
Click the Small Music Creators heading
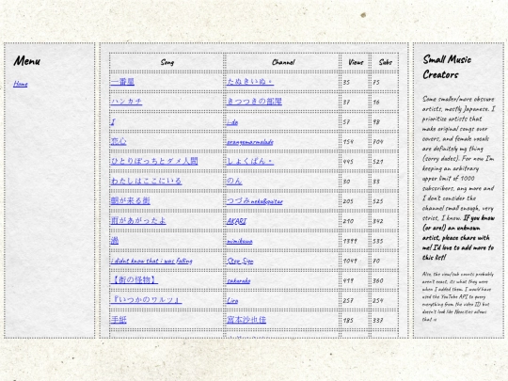tap(447, 67)
